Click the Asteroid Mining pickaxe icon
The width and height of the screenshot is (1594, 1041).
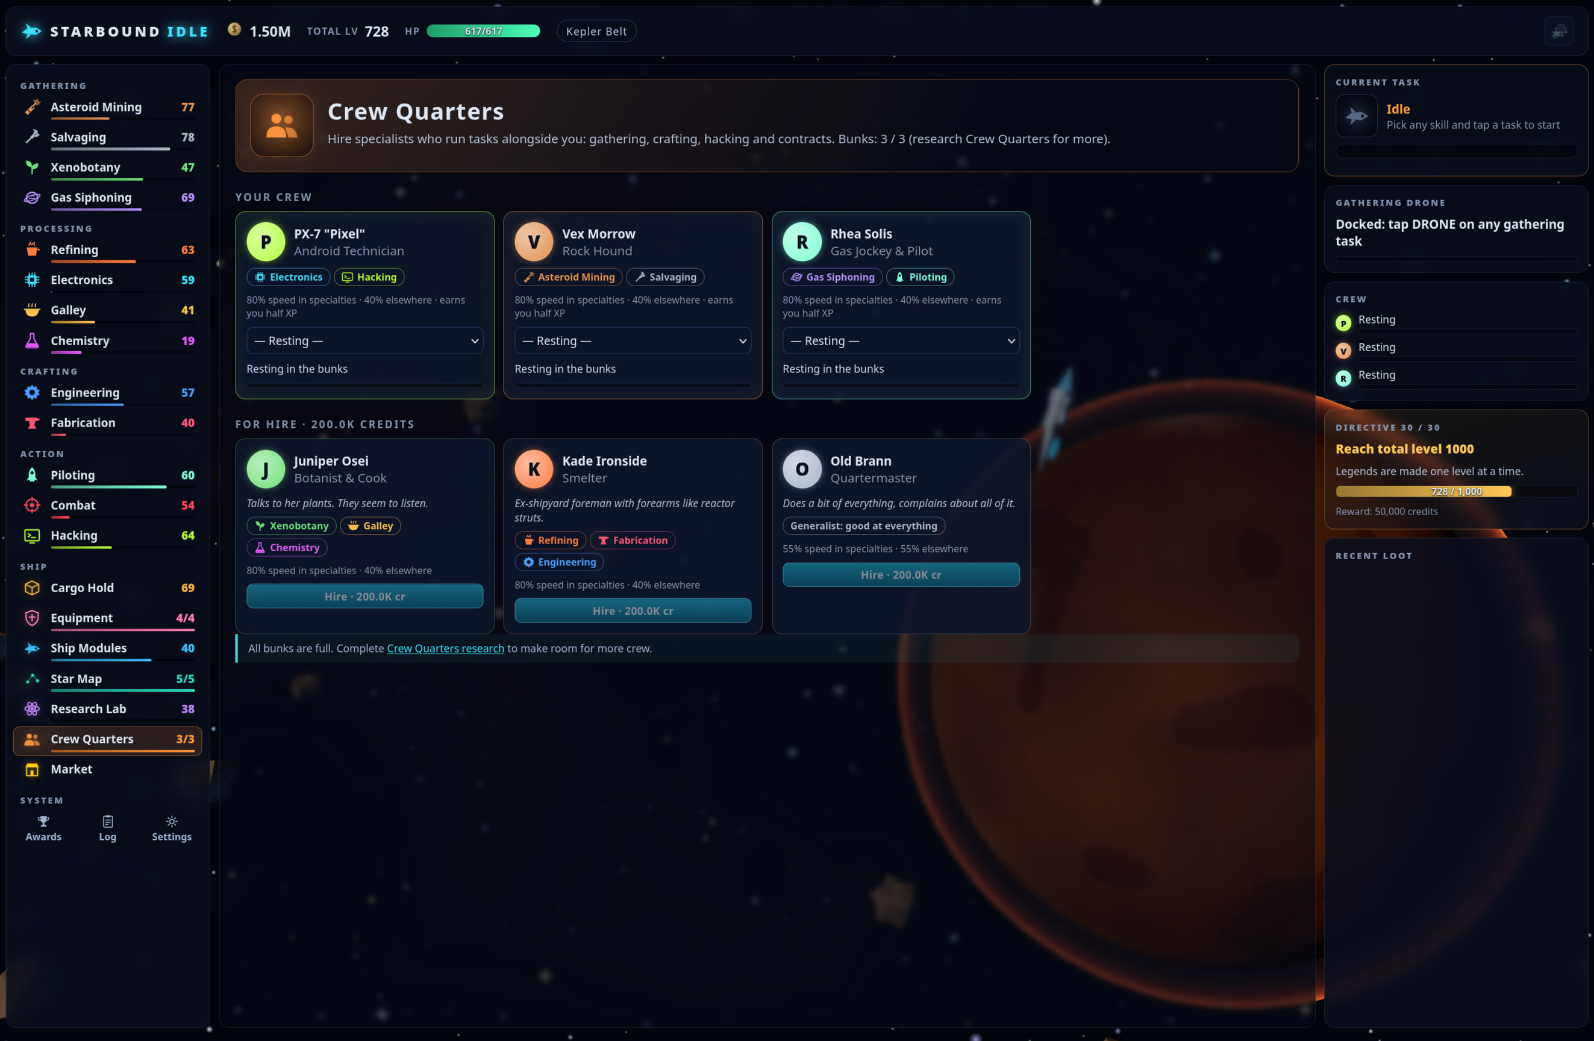tap(32, 107)
